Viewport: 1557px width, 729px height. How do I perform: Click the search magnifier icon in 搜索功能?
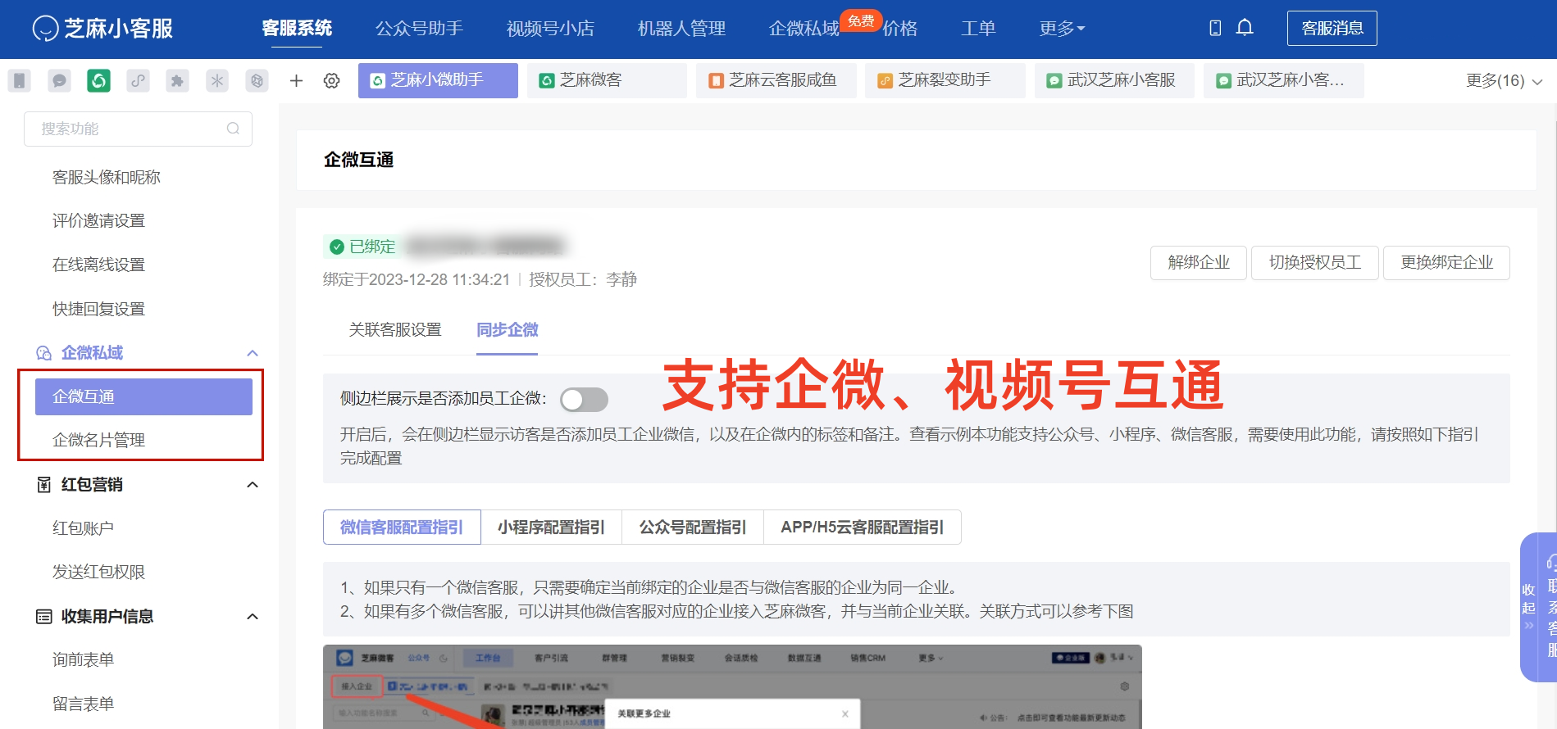(x=233, y=129)
